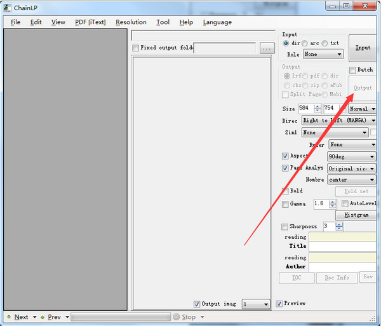This screenshot has width=381, height=326.
Task: Increase the Gamma value with spinner
Action: (x=333, y=201)
